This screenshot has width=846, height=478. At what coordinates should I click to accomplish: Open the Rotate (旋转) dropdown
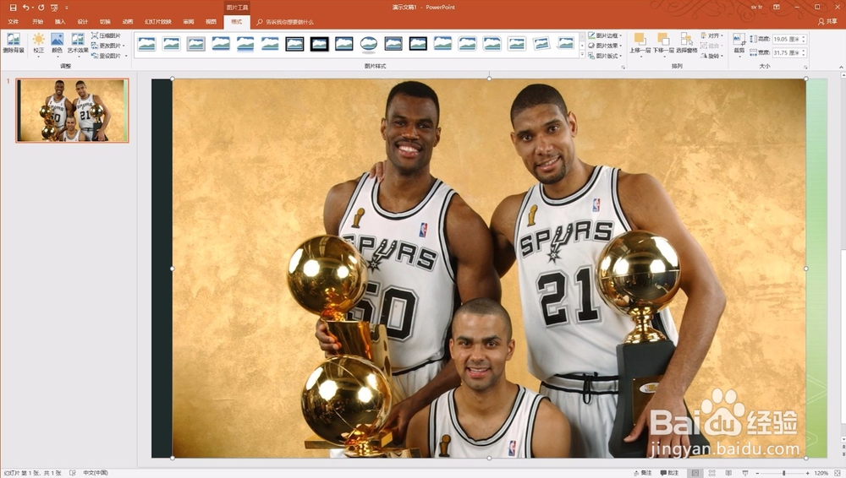click(x=711, y=56)
